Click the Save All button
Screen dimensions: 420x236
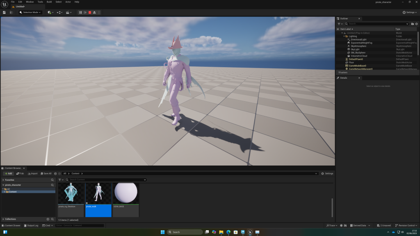coord(46,173)
